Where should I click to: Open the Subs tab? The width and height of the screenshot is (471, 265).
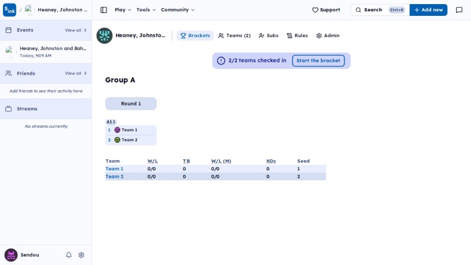tap(268, 35)
